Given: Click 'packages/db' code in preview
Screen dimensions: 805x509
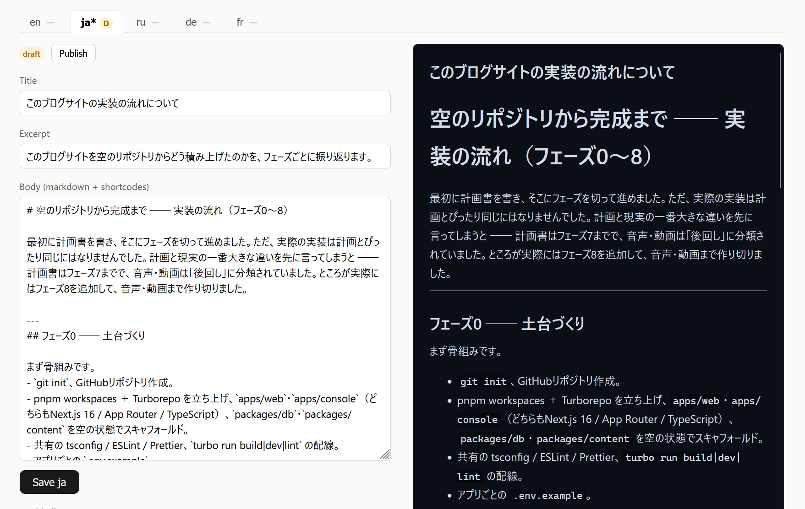Looking at the screenshot, I should point(492,439).
